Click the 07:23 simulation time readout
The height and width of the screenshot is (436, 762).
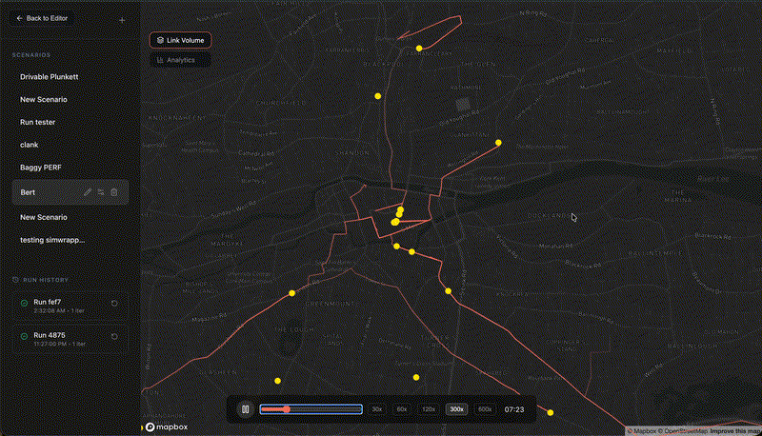514,409
